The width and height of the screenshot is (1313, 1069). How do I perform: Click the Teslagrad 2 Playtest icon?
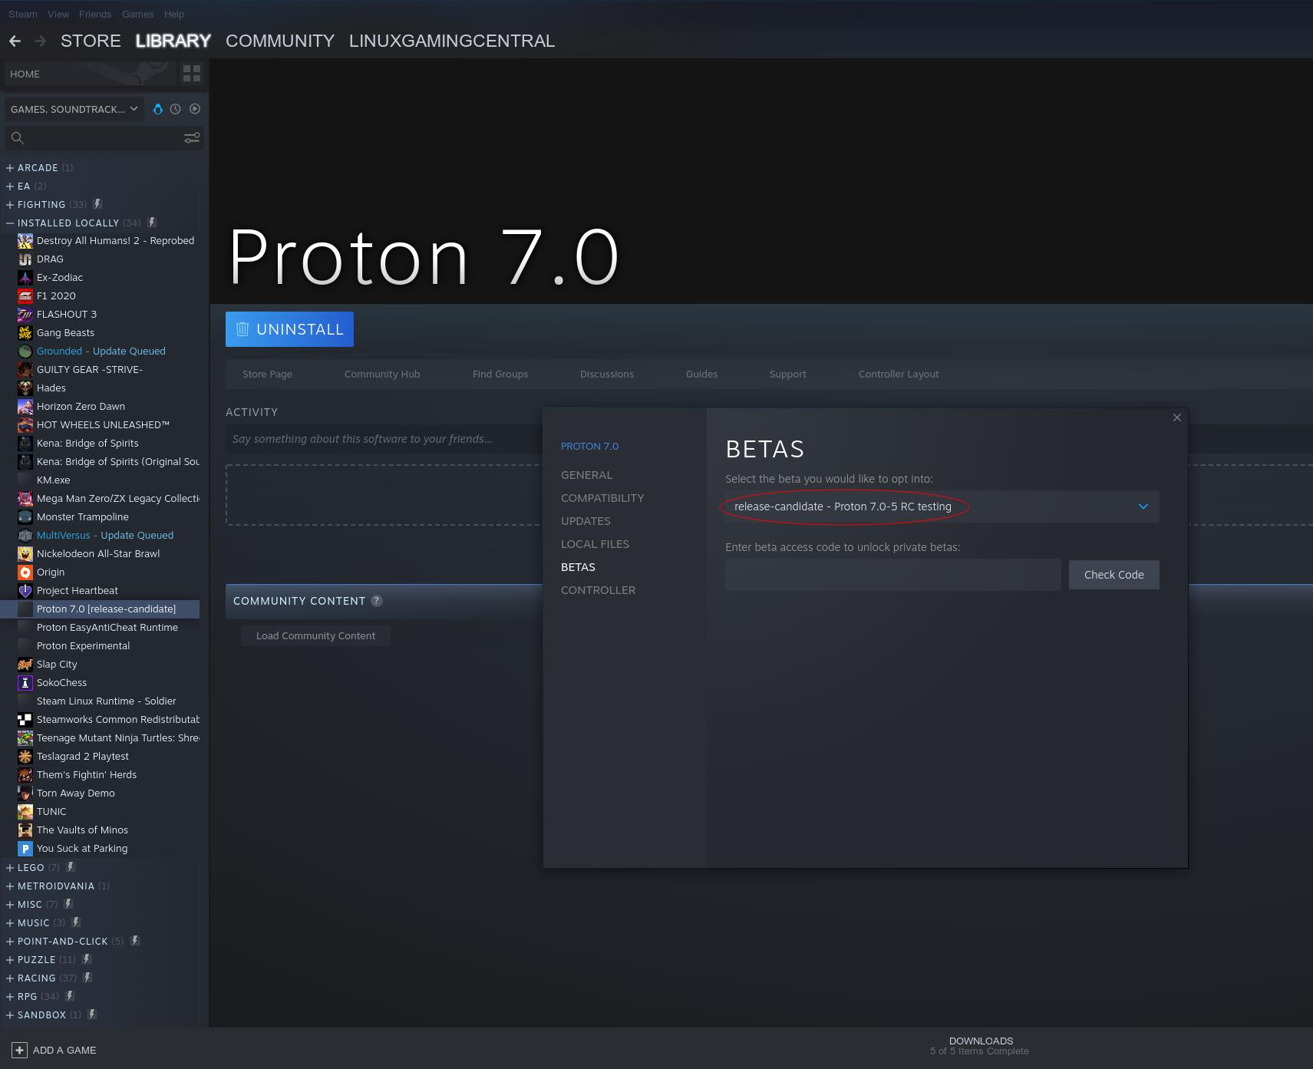(x=25, y=756)
